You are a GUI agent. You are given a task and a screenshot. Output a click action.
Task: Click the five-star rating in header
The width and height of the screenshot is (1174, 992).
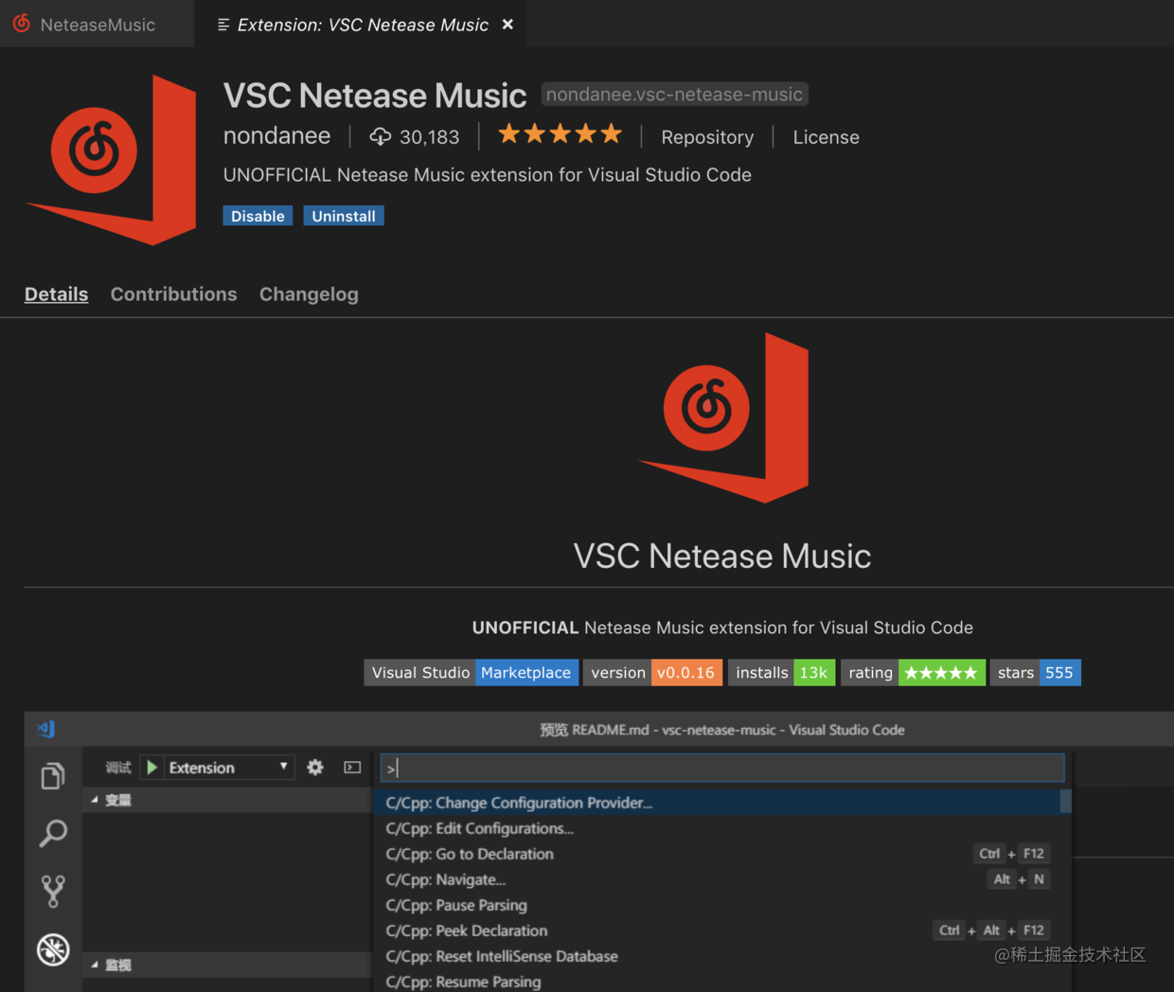(x=560, y=134)
